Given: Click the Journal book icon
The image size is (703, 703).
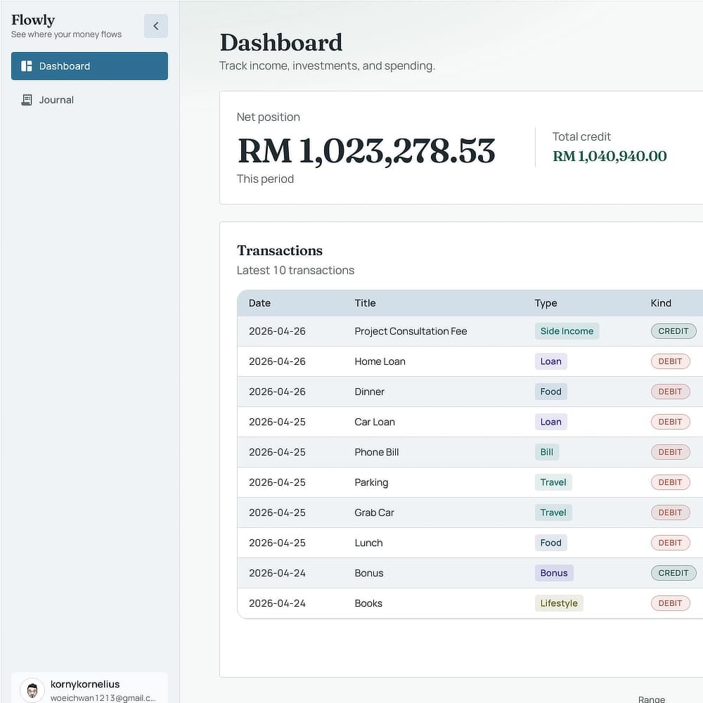Looking at the screenshot, I should tap(27, 100).
